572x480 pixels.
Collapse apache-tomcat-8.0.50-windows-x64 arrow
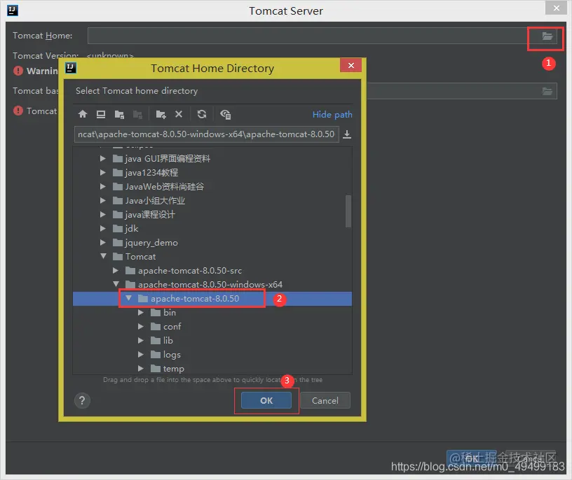point(116,284)
